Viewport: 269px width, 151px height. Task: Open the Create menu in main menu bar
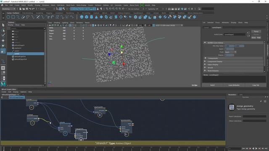[x=17, y=5]
